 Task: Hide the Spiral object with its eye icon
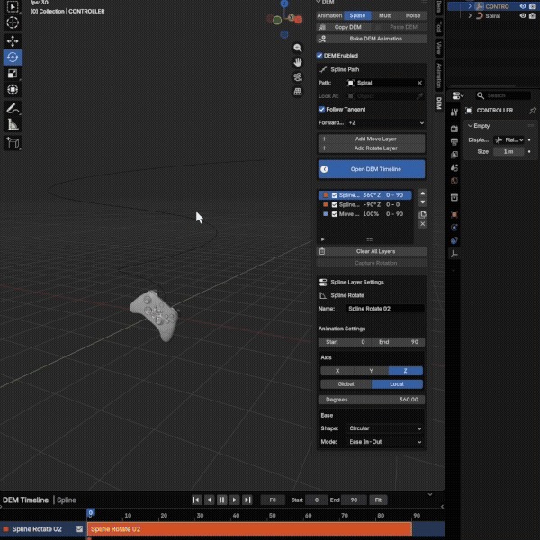(x=523, y=16)
